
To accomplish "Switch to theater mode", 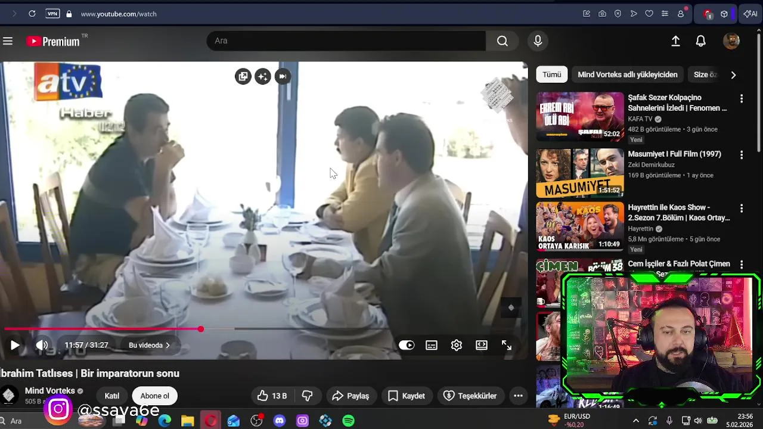I will pyautogui.click(x=482, y=345).
